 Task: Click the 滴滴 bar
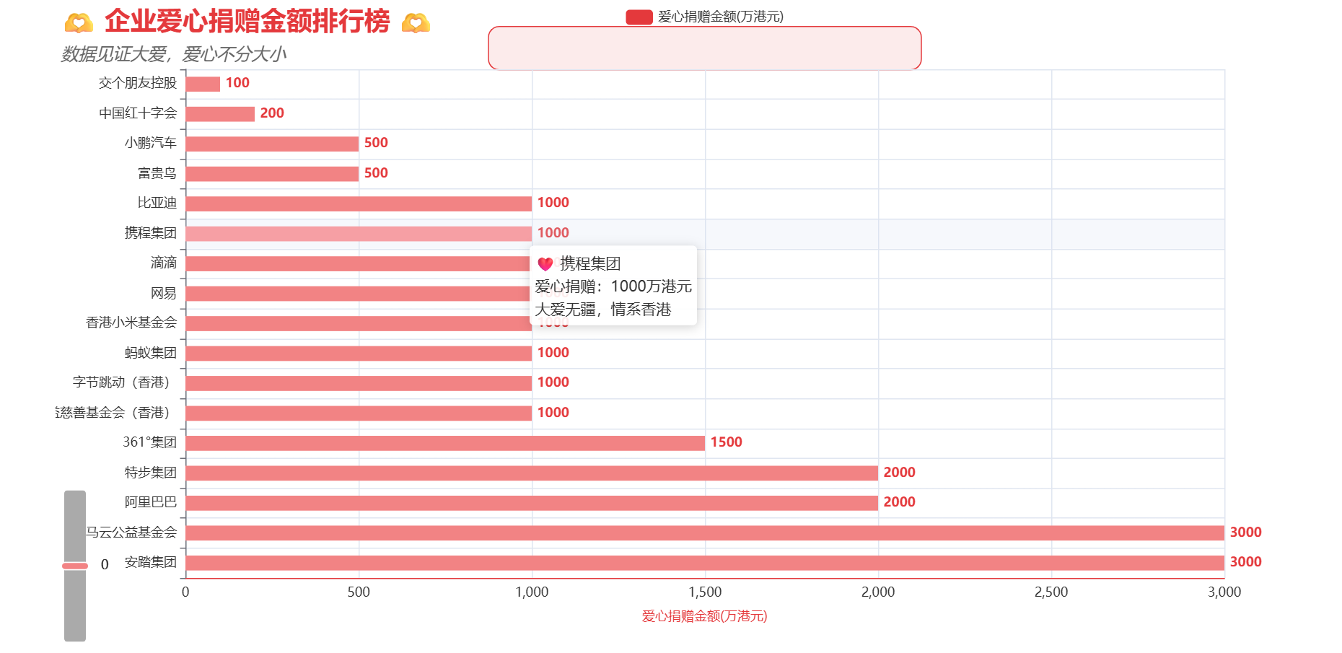359,263
